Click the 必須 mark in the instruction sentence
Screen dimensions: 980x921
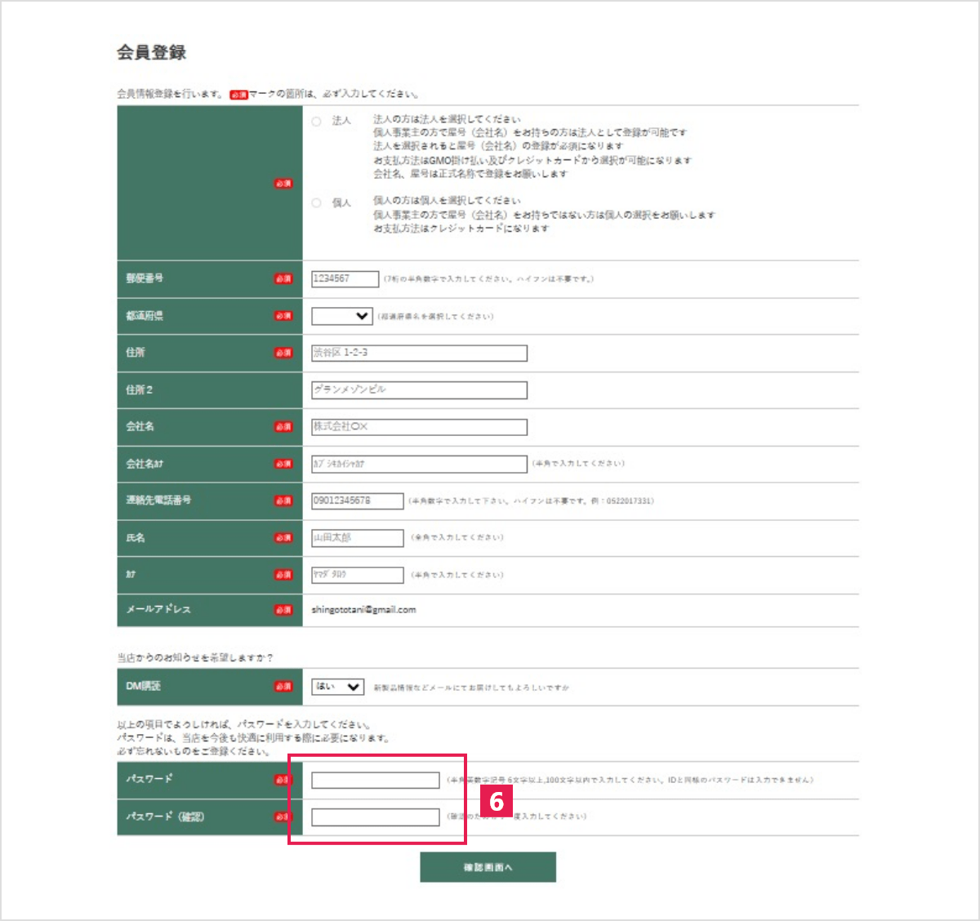click(x=238, y=93)
